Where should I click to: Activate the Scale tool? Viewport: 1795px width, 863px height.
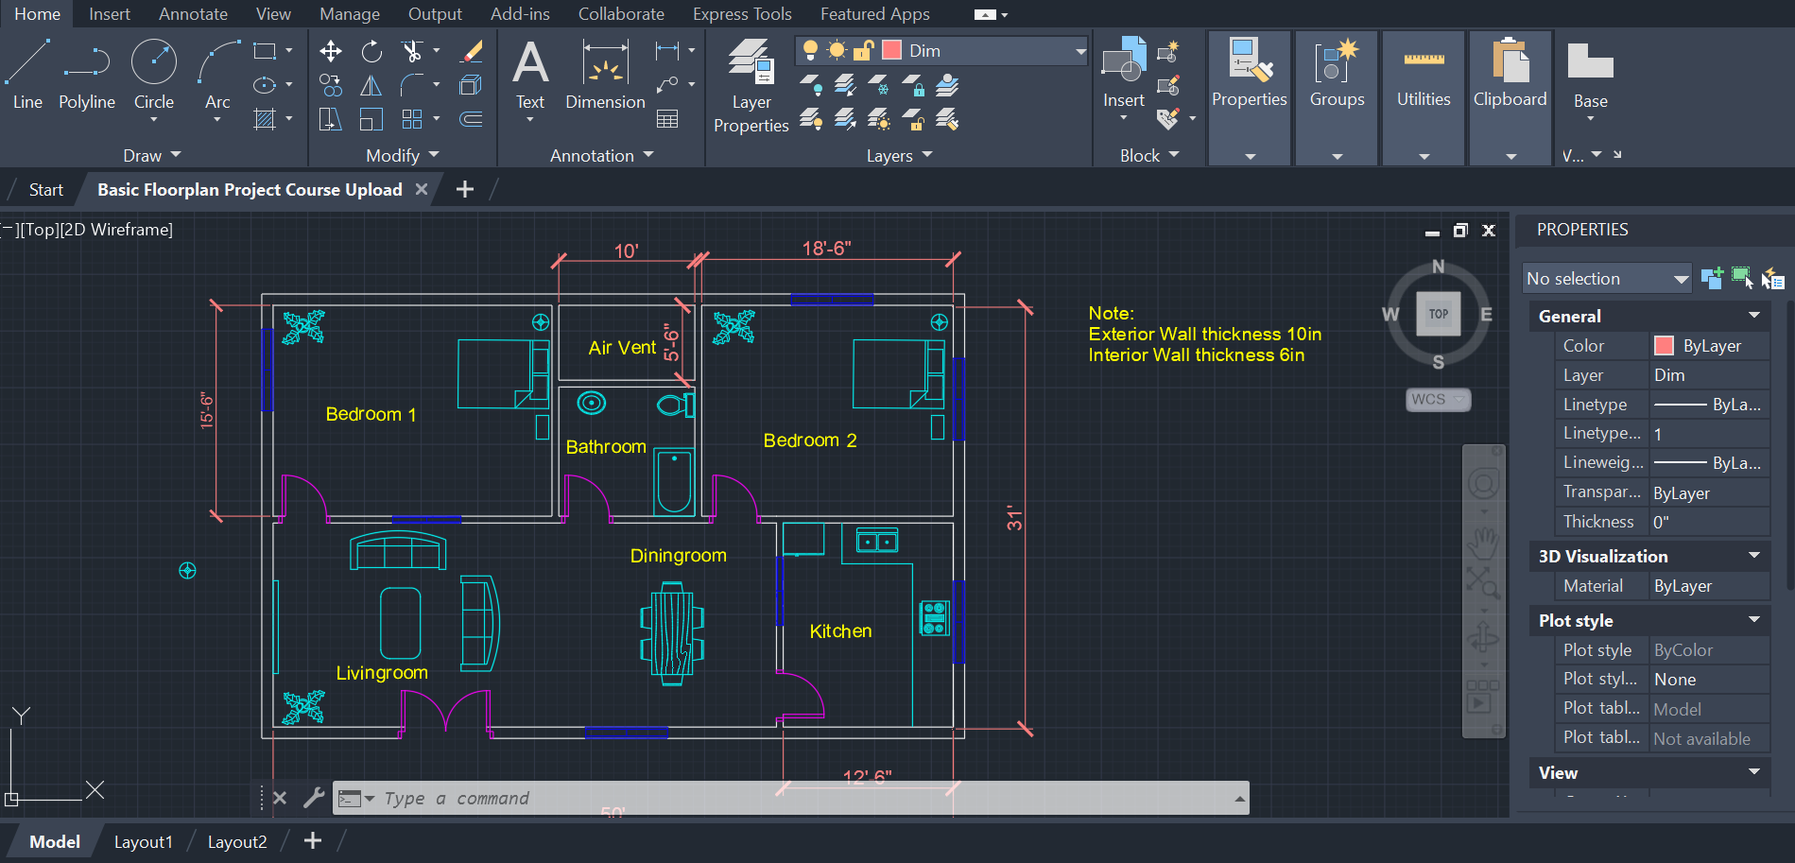pyautogui.click(x=371, y=119)
